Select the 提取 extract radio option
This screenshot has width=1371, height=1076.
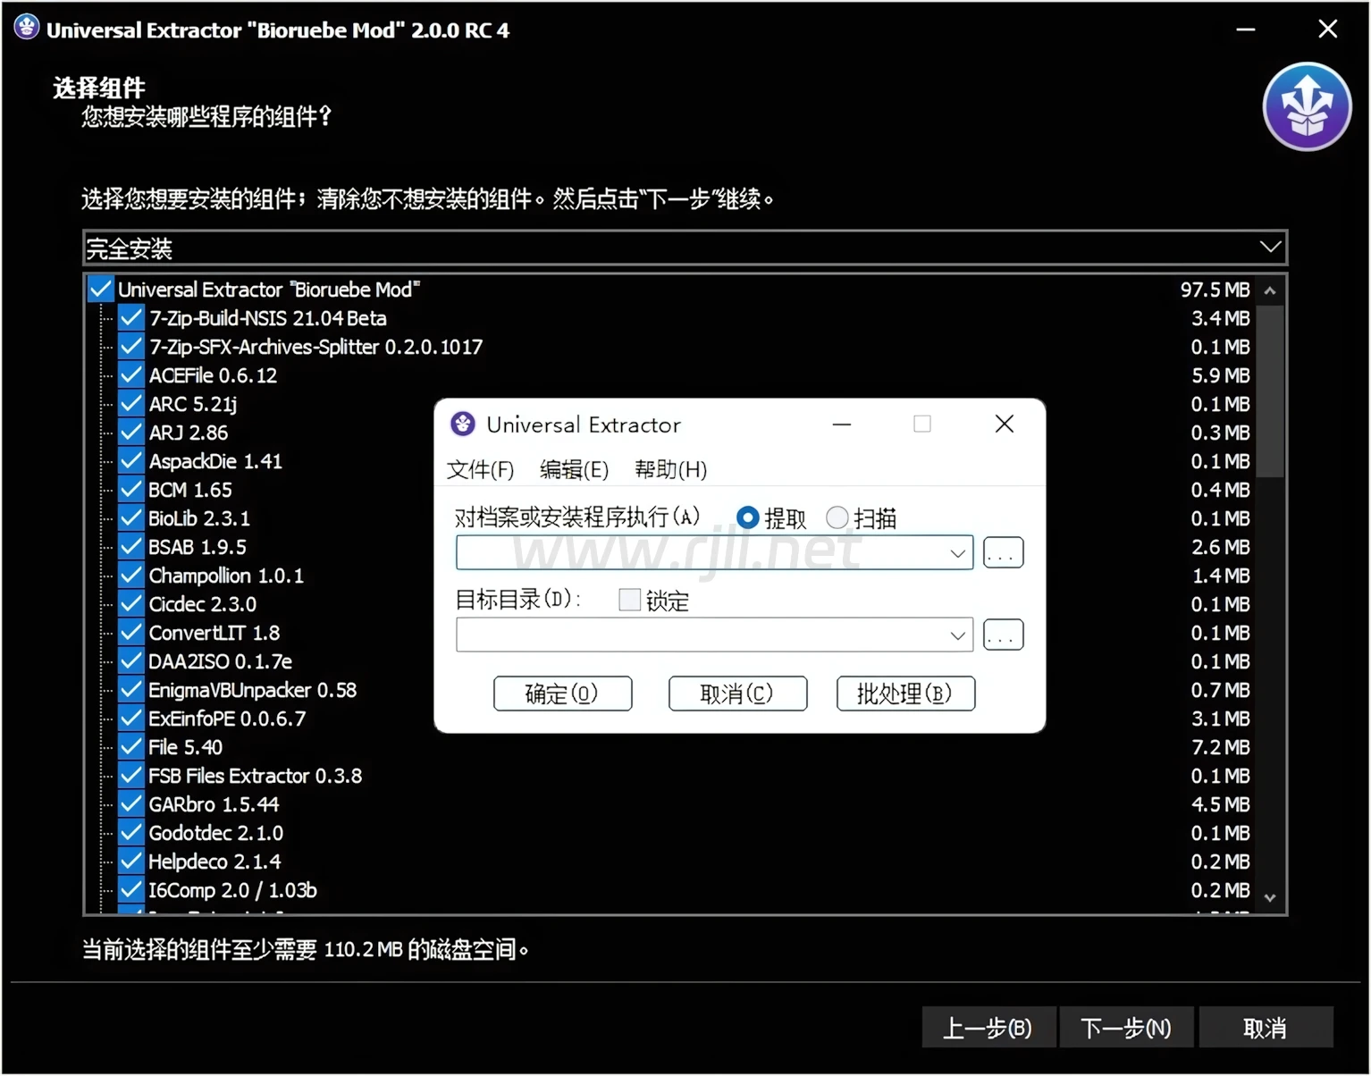[747, 518]
